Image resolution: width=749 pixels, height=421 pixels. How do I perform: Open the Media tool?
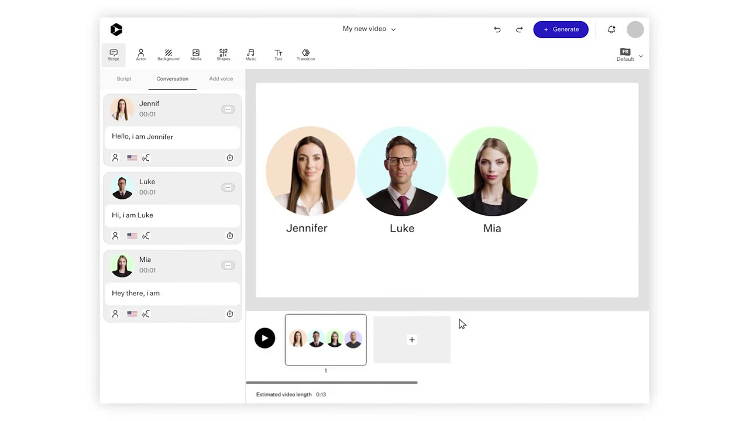tap(196, 55)
